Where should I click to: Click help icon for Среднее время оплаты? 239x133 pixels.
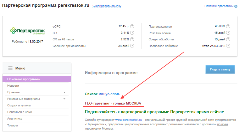[132, 46]
